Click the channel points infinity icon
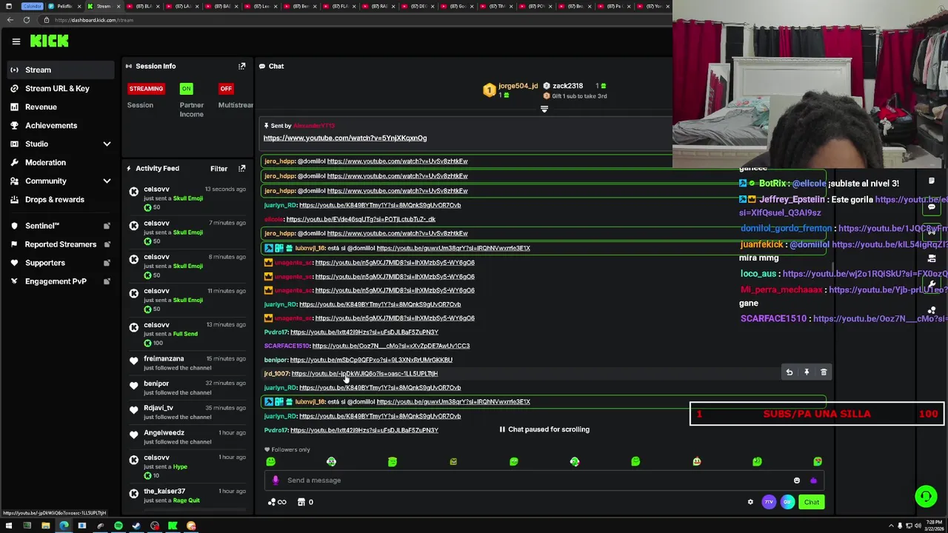The height and width of the screenshot is (533, 948). 277,502
